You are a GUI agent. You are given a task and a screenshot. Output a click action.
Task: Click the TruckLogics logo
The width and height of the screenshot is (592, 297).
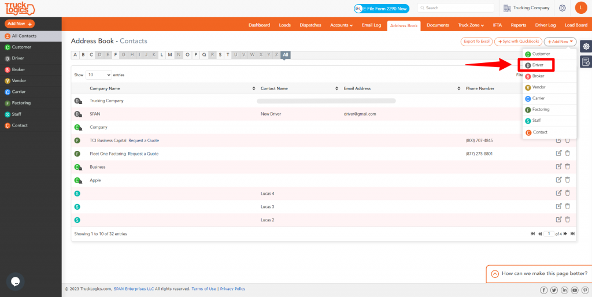pyautogui.click(x=20, y=8)
